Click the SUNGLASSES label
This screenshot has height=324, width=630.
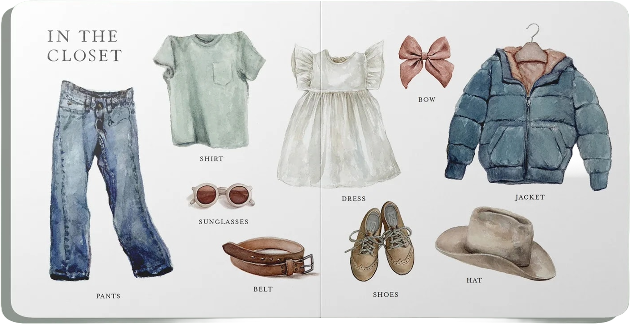pos(224,221)
